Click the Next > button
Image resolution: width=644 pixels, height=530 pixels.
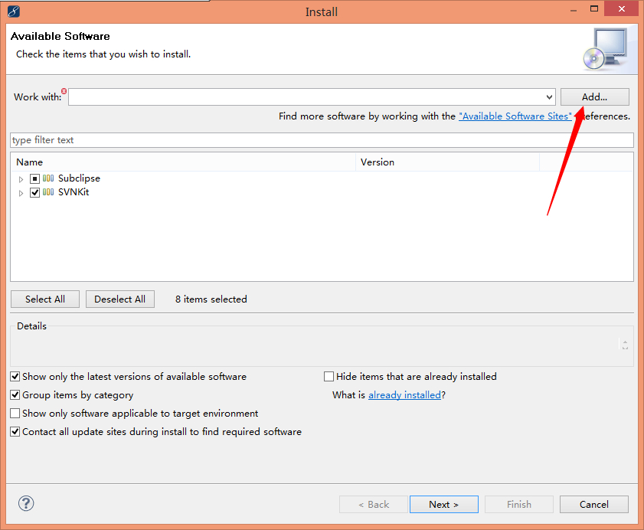tap(443, 504)
